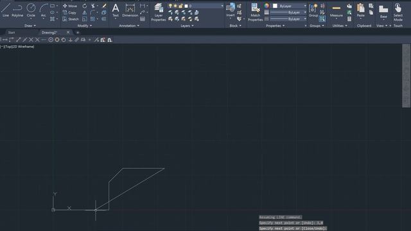Click the Insert block button

coord(231,10)
